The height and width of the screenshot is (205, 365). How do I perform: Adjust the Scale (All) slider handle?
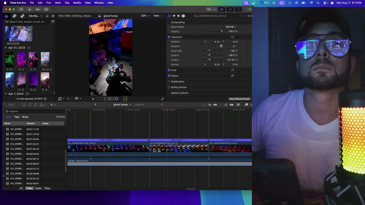point(209,51)
